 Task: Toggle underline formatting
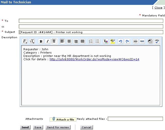[x=54, y=41]
